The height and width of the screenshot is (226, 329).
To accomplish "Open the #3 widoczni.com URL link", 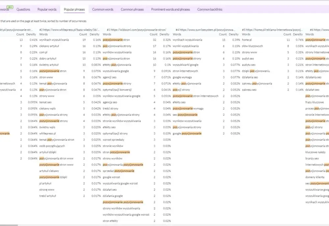I will 137,30.
